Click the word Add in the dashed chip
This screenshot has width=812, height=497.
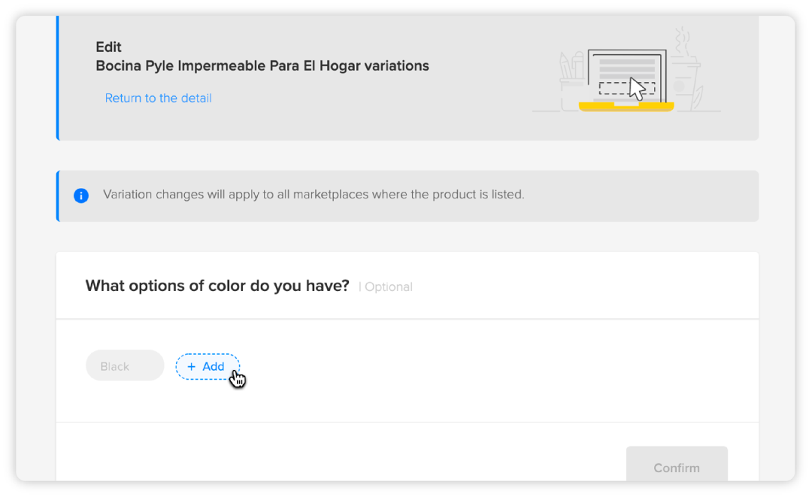[214, 367]
